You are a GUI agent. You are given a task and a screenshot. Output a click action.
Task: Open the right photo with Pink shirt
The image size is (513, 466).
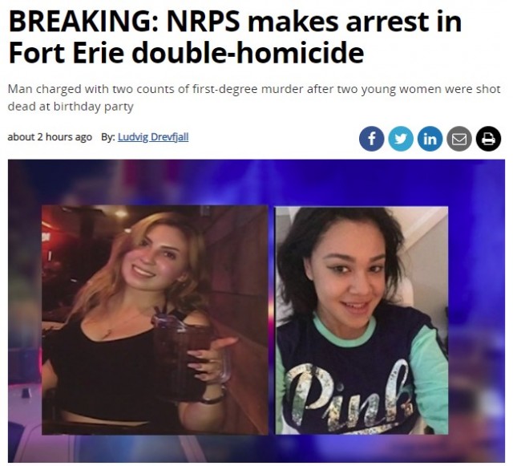coord(362,320)
